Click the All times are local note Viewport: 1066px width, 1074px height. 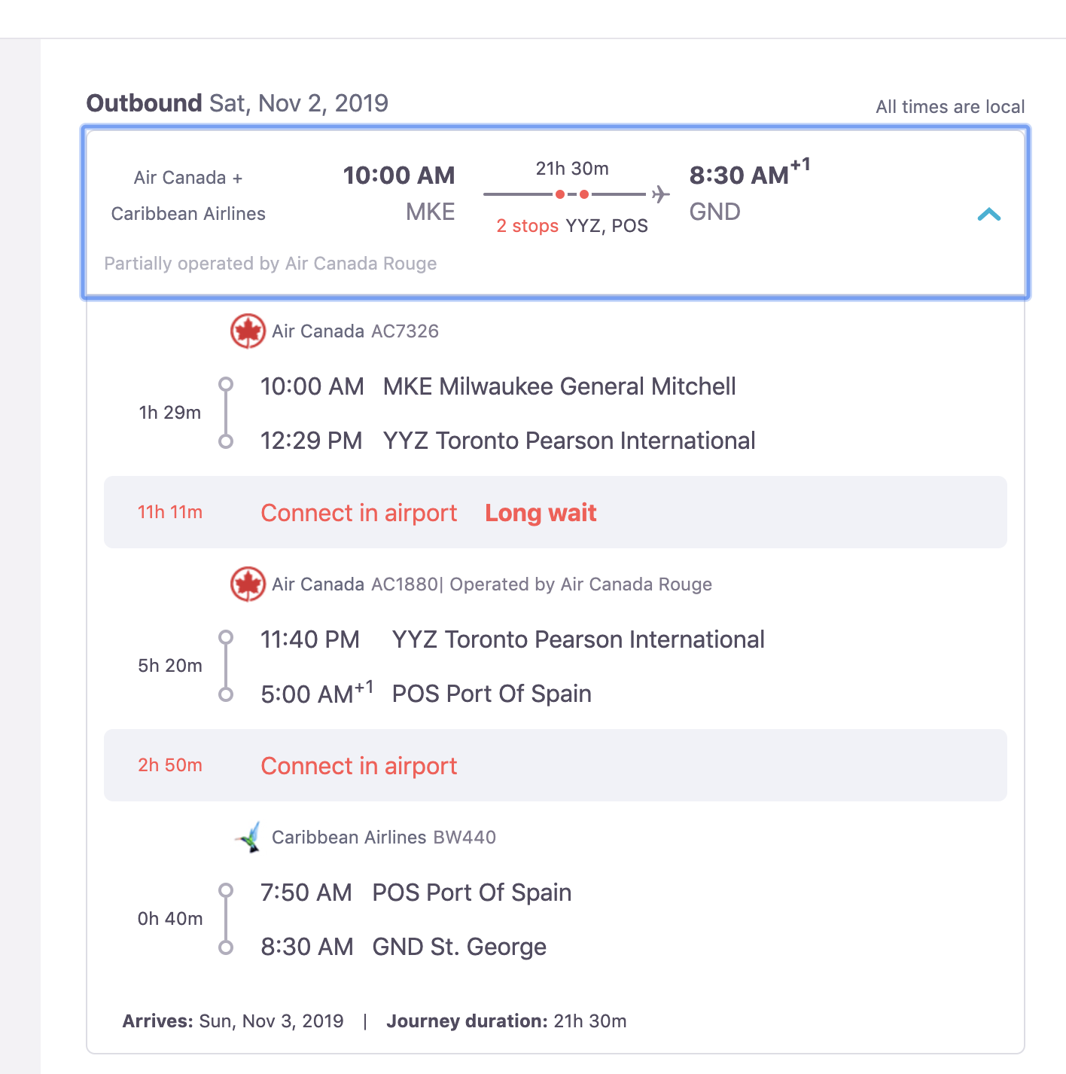949,106
